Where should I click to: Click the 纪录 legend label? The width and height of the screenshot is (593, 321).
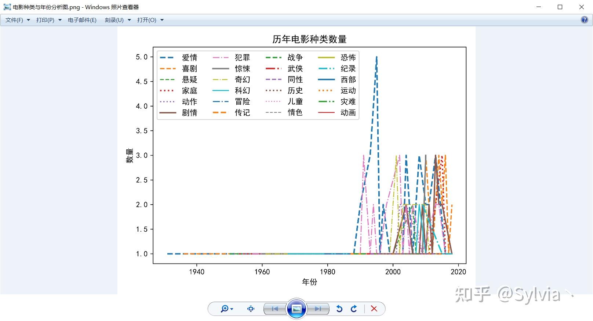point(348,68)
